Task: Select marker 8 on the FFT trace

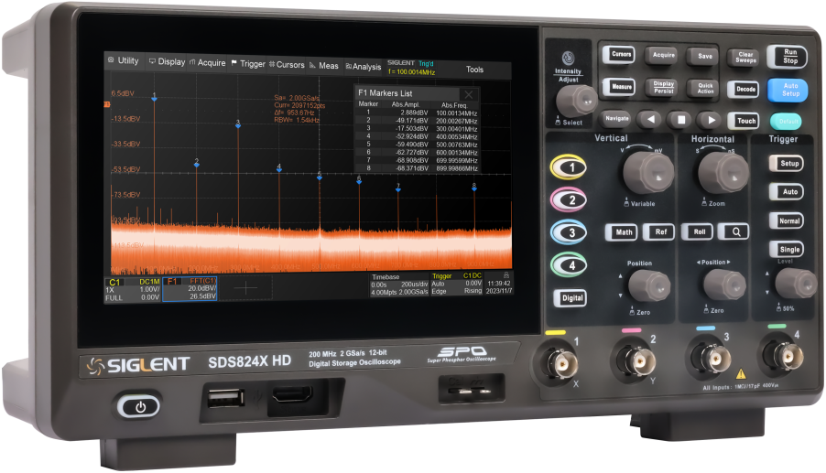Action: (x=474, y=187)
